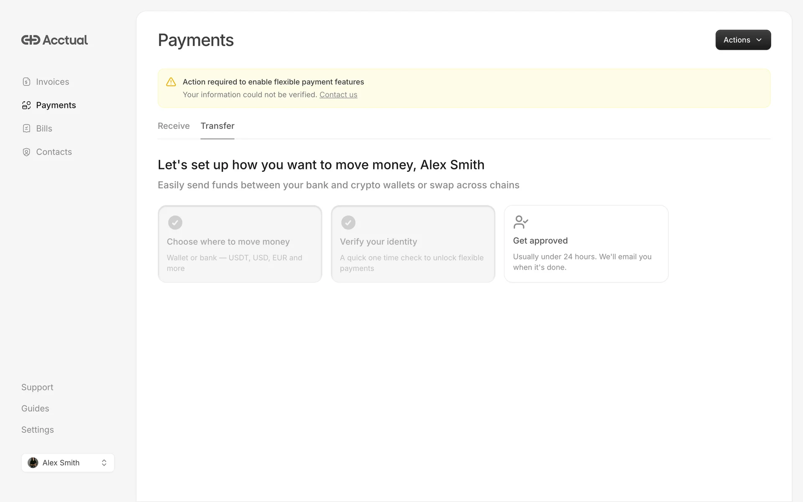The width and height of the screenshot is (803, 502).
Task: Click the Acctual logo
Action: pos(54,40)
